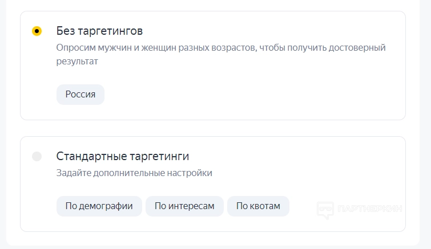Select the По квотам targeting chip
431x249 pixels.
pyautogui.click(x=258, y=206)
